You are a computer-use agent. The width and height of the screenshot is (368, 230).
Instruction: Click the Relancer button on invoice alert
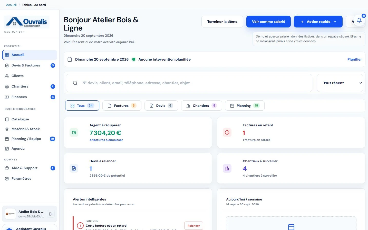[x=194, y=226]
